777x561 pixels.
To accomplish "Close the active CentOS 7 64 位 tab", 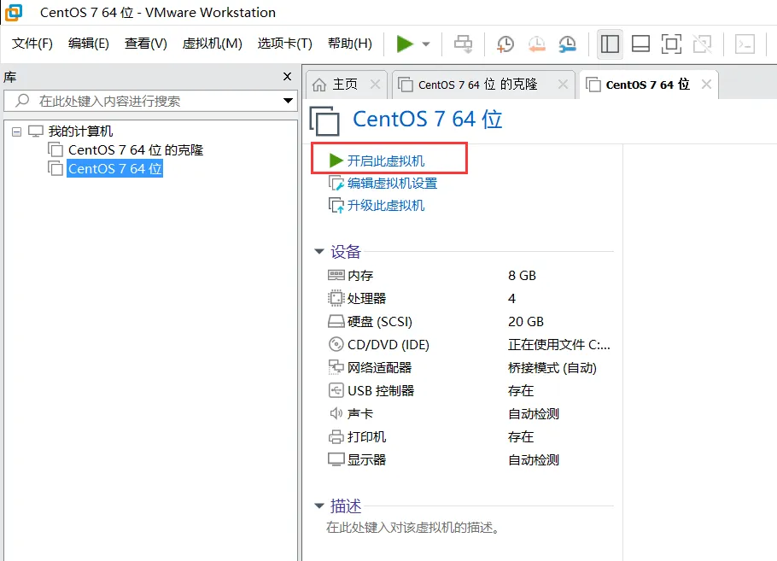I will [707, 85].
